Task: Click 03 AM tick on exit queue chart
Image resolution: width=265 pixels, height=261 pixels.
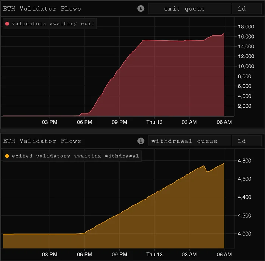Action: point(189,122)
